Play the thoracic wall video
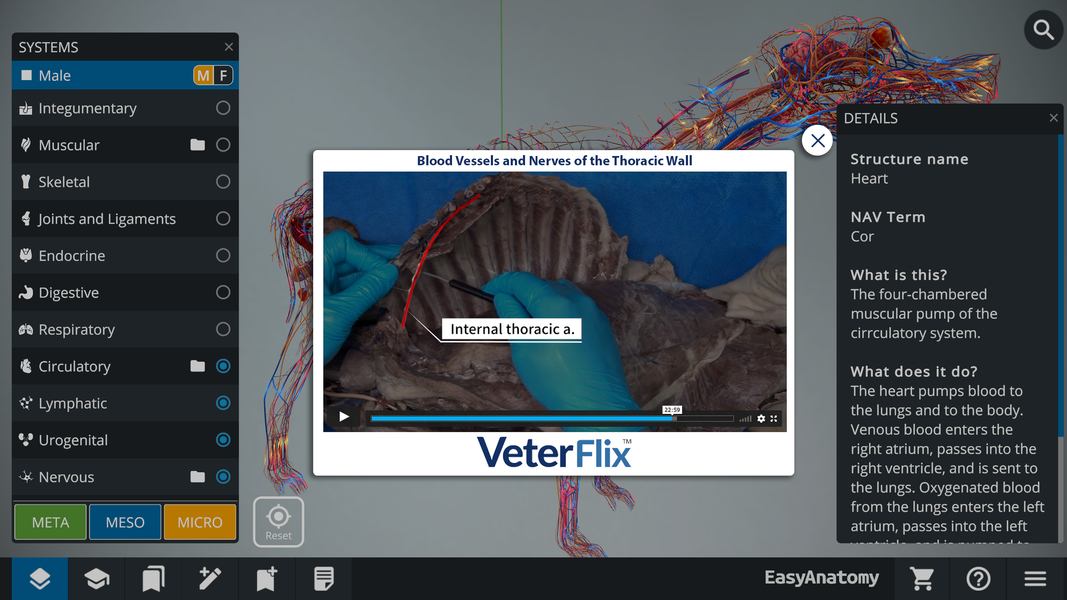 click(x=344, y=417)
